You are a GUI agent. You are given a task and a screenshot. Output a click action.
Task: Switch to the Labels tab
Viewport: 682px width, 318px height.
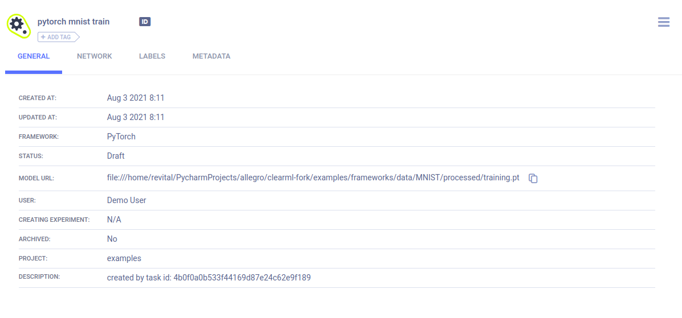(x=152, y=56)
